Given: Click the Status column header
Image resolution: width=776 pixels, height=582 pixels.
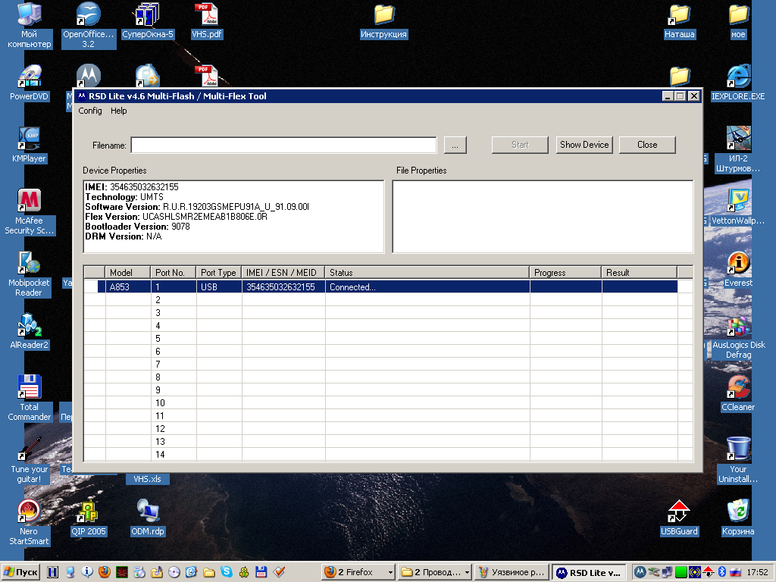Looking at the screenshot, I should 427,273.
